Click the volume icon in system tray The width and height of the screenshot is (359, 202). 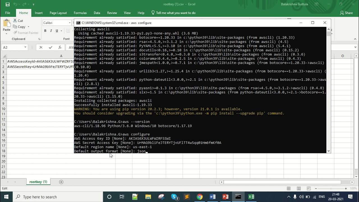pos(302,197)
